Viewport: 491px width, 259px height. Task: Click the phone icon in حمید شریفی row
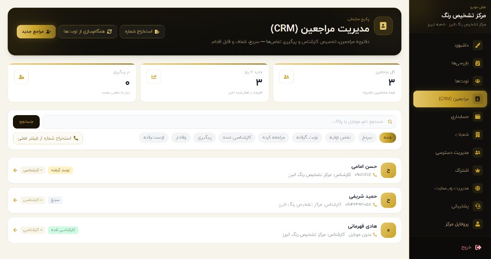tap(375, 204)
